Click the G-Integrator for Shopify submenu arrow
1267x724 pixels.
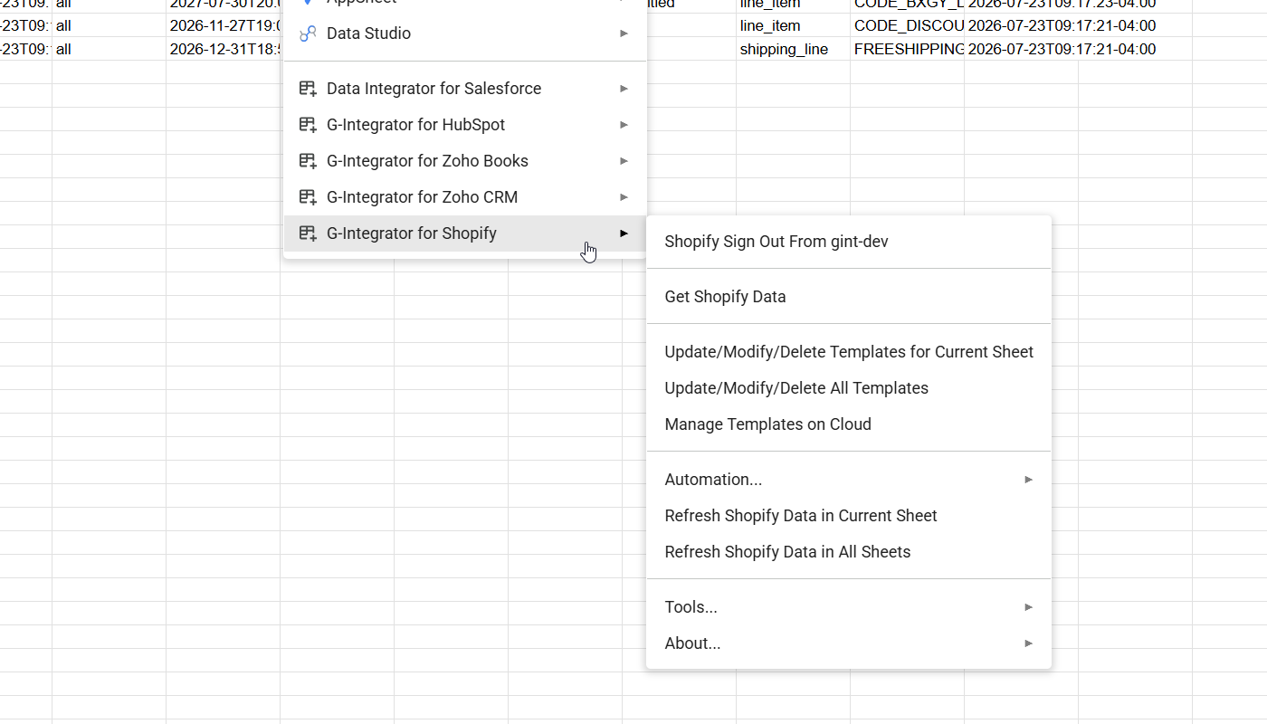click(x=624, y=233)
